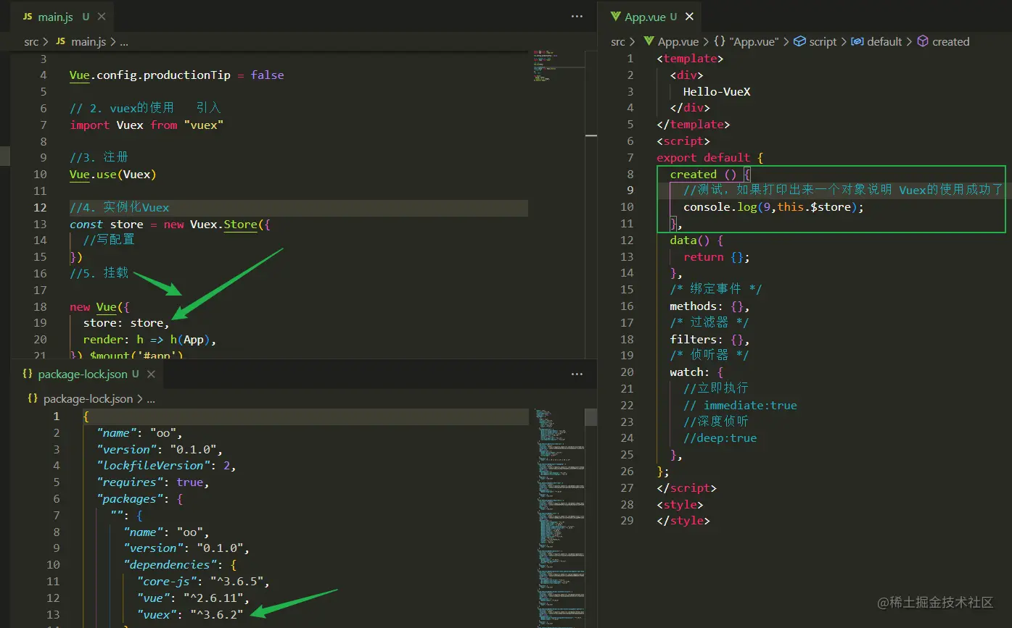Open App.vue file breadcrumb
The height and width of the screenshot is (628, 1012).
tap(678, 42)
